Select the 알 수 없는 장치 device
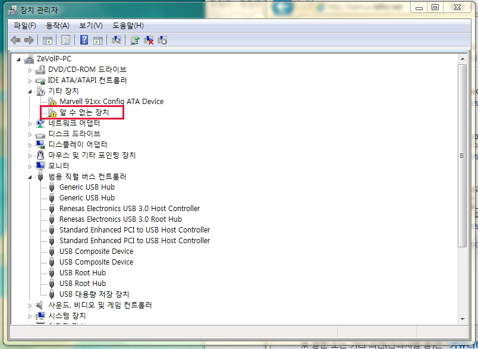 tap(84, 112)
